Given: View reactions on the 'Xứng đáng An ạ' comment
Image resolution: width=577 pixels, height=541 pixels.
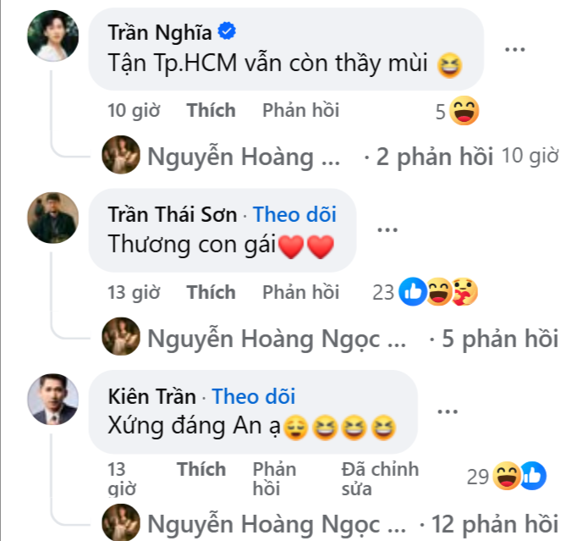Looking at the screenshot, I should (x=519, y=476).
